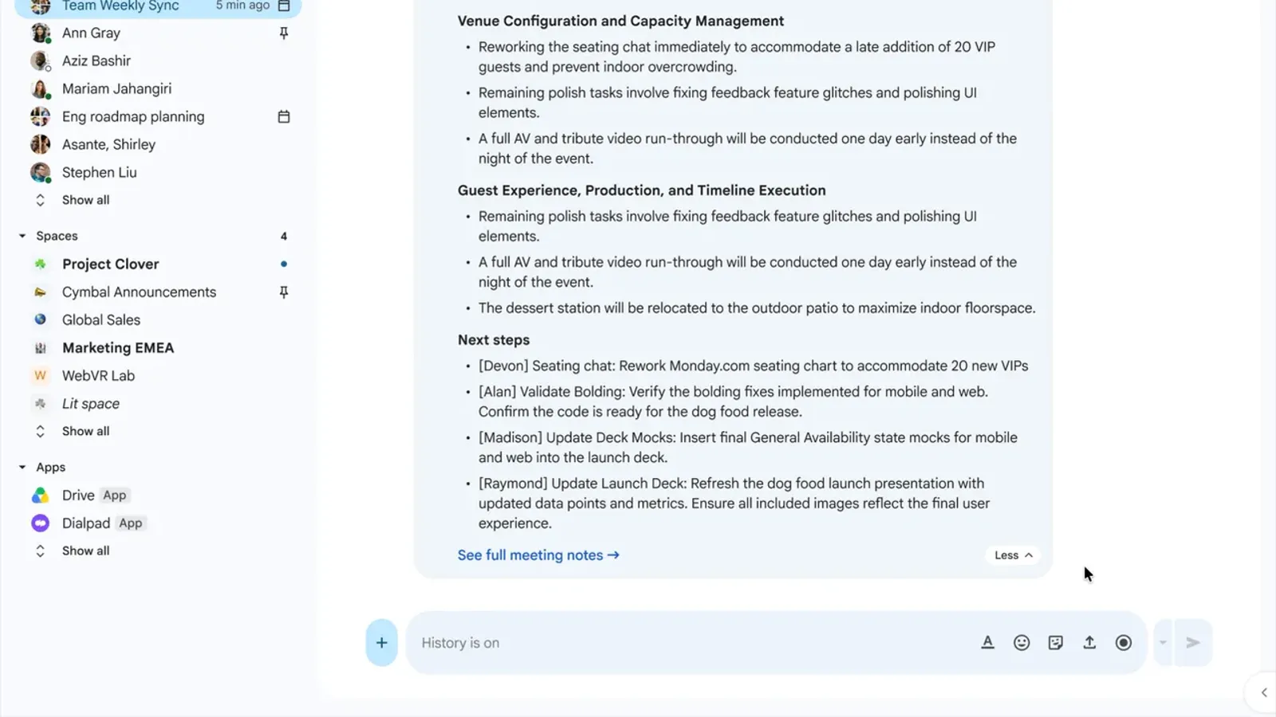Image resolution: width=1276 pixels, height=717 pixels.
Task: Open the emoji picker
Action: (x=1022, y=642)
